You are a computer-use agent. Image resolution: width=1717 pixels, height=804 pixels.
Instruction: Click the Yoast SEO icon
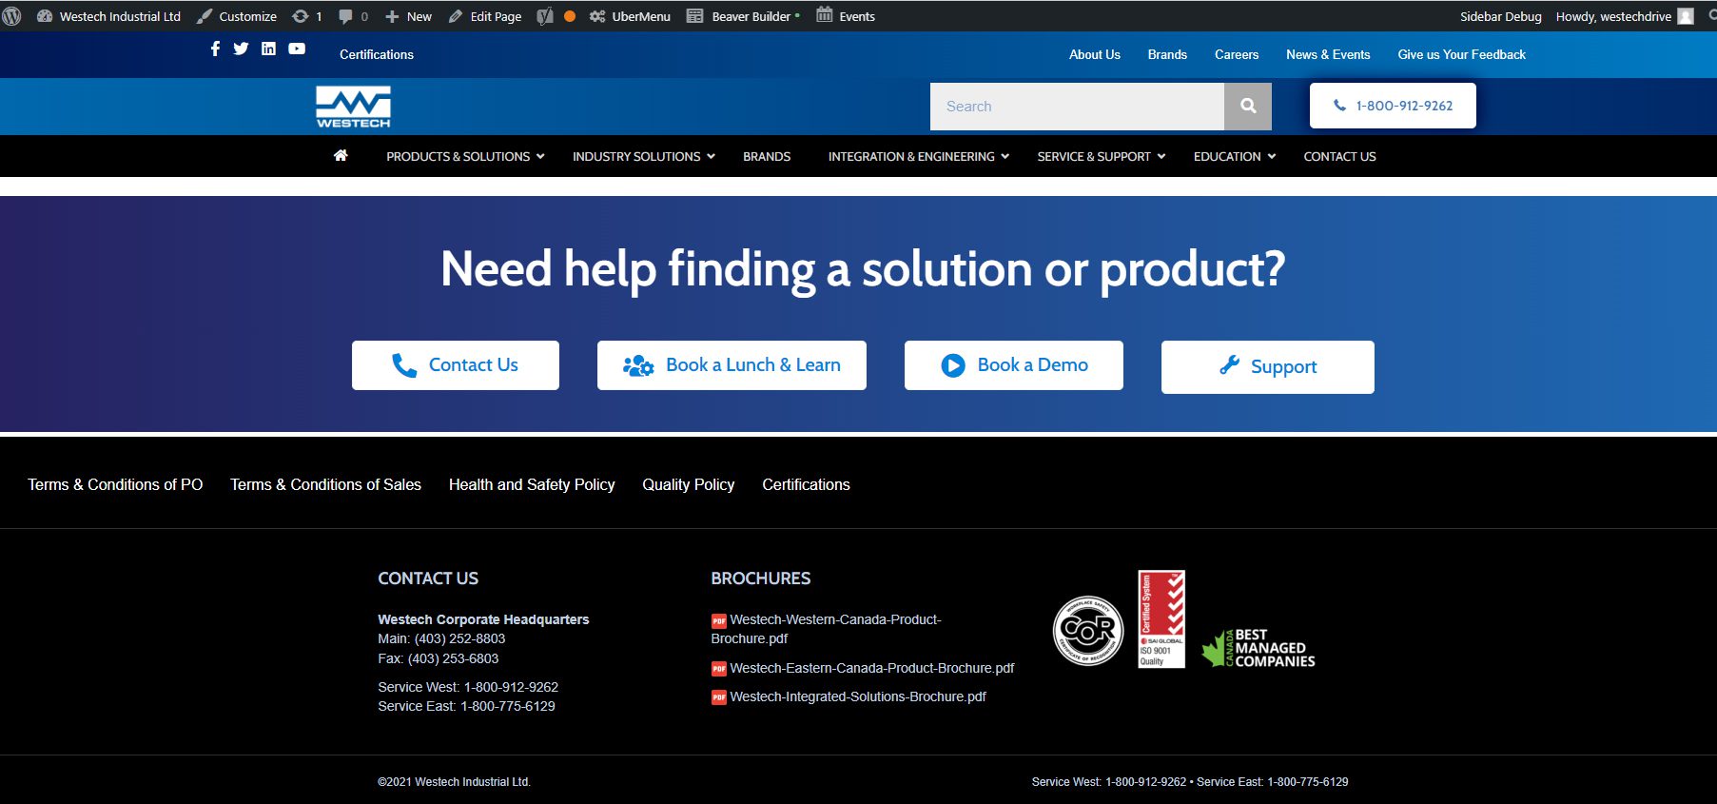coord(545,16)
